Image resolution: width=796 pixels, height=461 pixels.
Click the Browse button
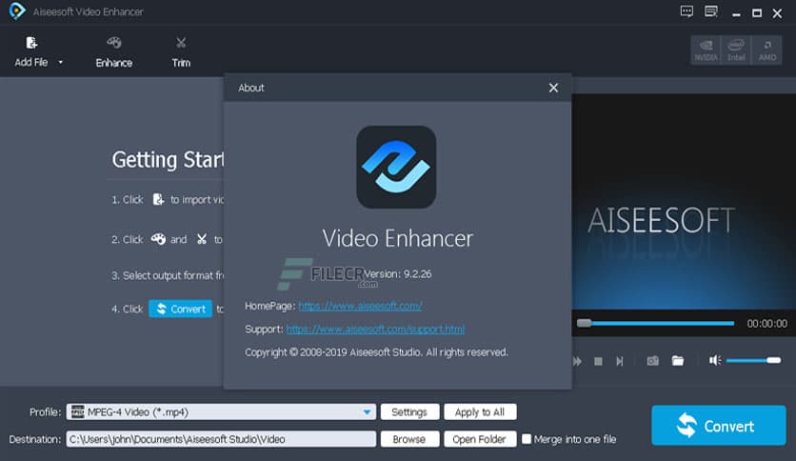click(409, 439)
